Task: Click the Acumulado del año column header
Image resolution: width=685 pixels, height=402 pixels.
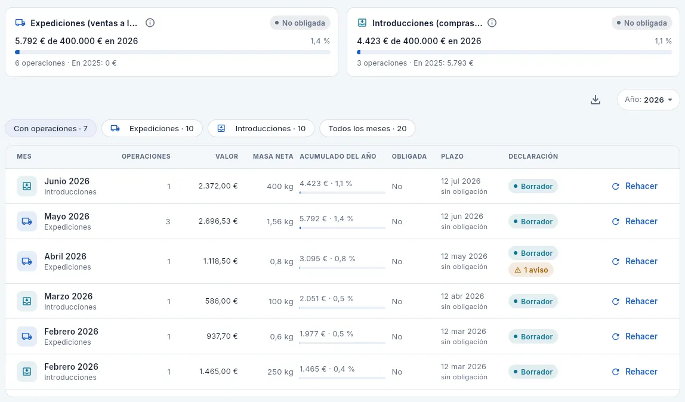Action: pos(338,156)
